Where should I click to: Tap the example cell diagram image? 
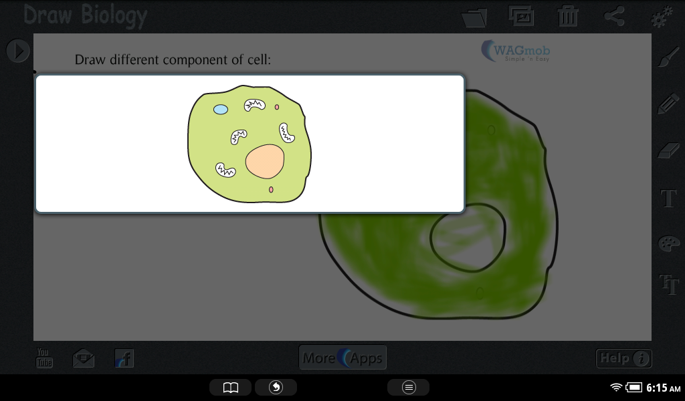250,144
